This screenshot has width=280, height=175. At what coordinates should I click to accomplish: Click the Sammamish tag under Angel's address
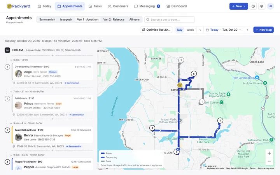tap(72, 83)
